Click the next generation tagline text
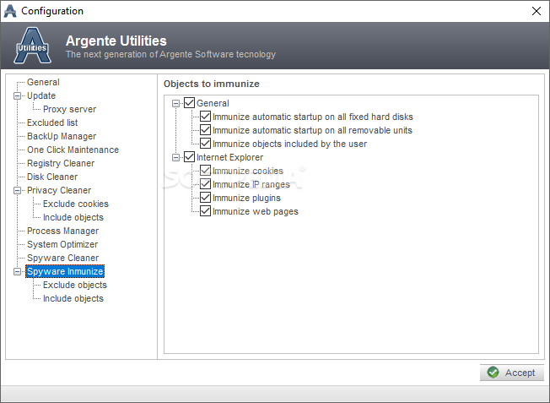 click(170, 54)
